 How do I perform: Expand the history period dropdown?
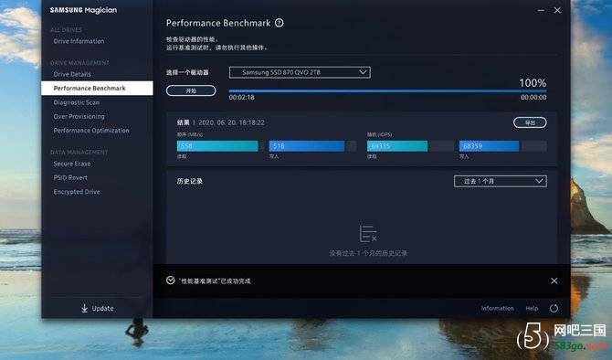(501, 181)
